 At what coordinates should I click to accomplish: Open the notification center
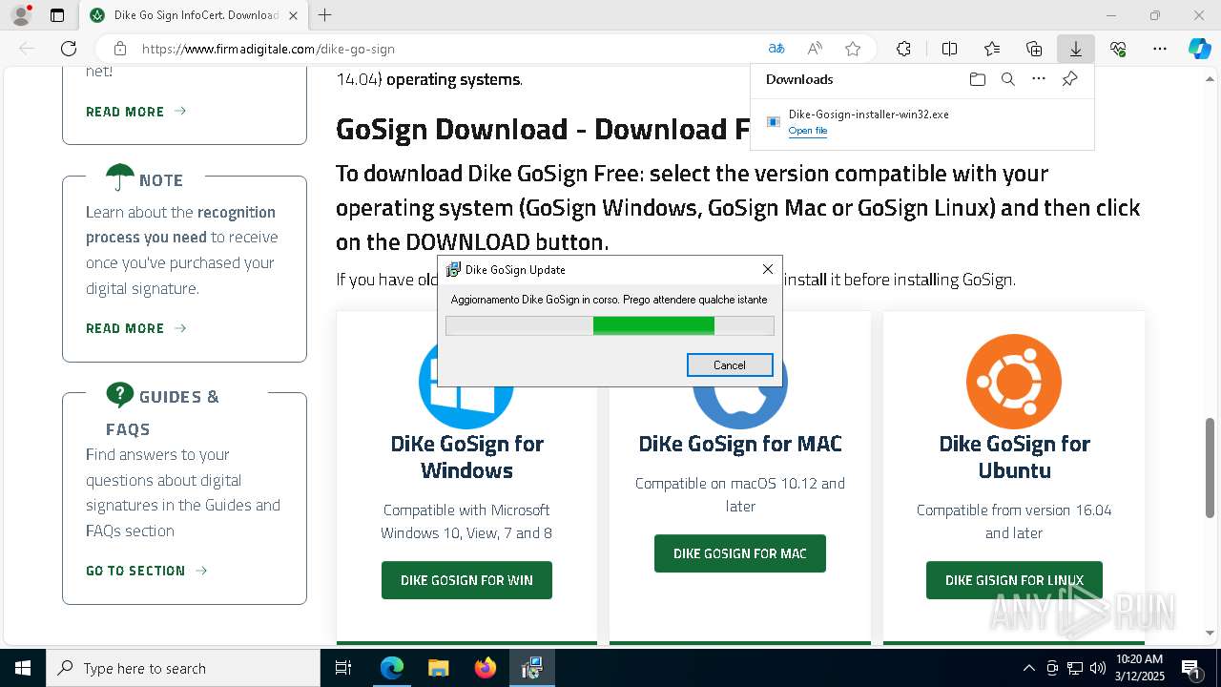[1190, 668]
